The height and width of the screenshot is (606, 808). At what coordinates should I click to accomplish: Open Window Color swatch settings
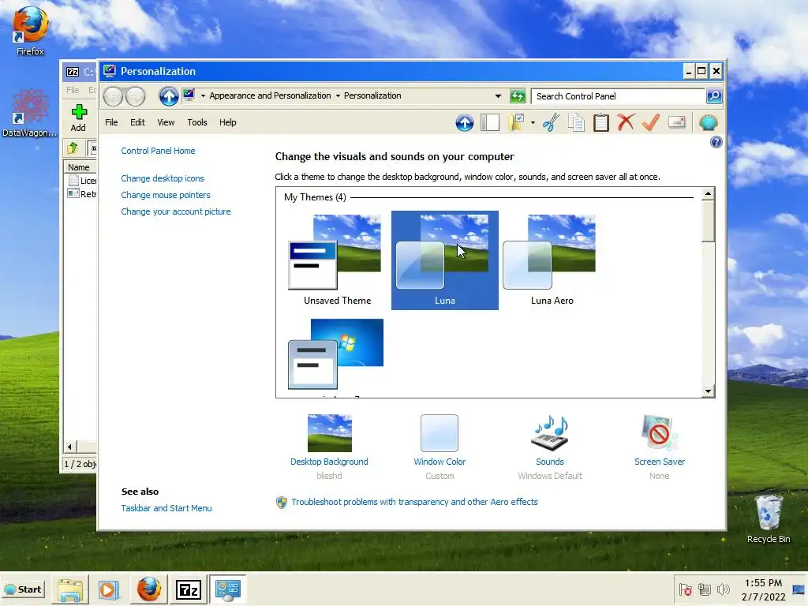[x=440, y=433]
